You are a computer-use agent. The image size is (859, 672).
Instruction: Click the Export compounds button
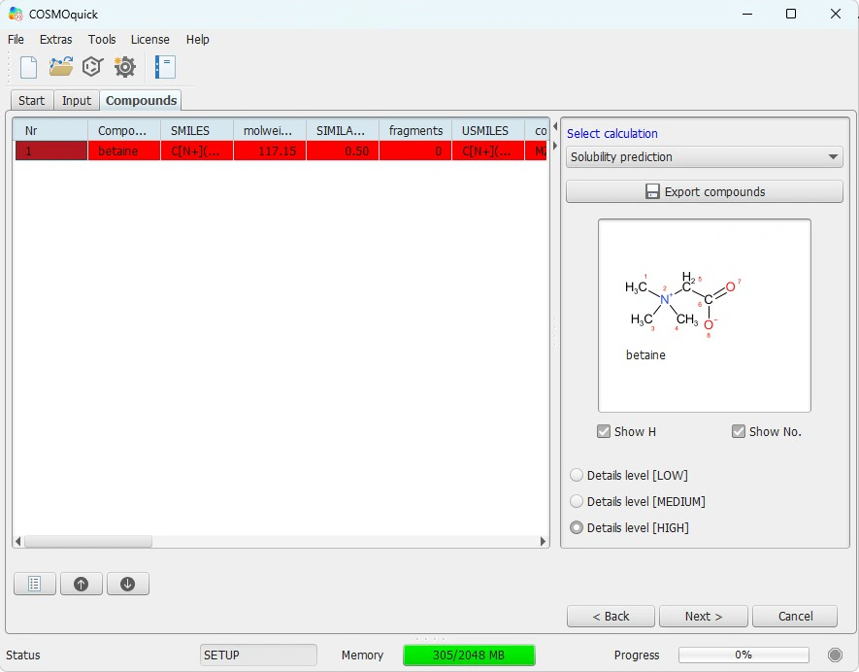point(705,192)
